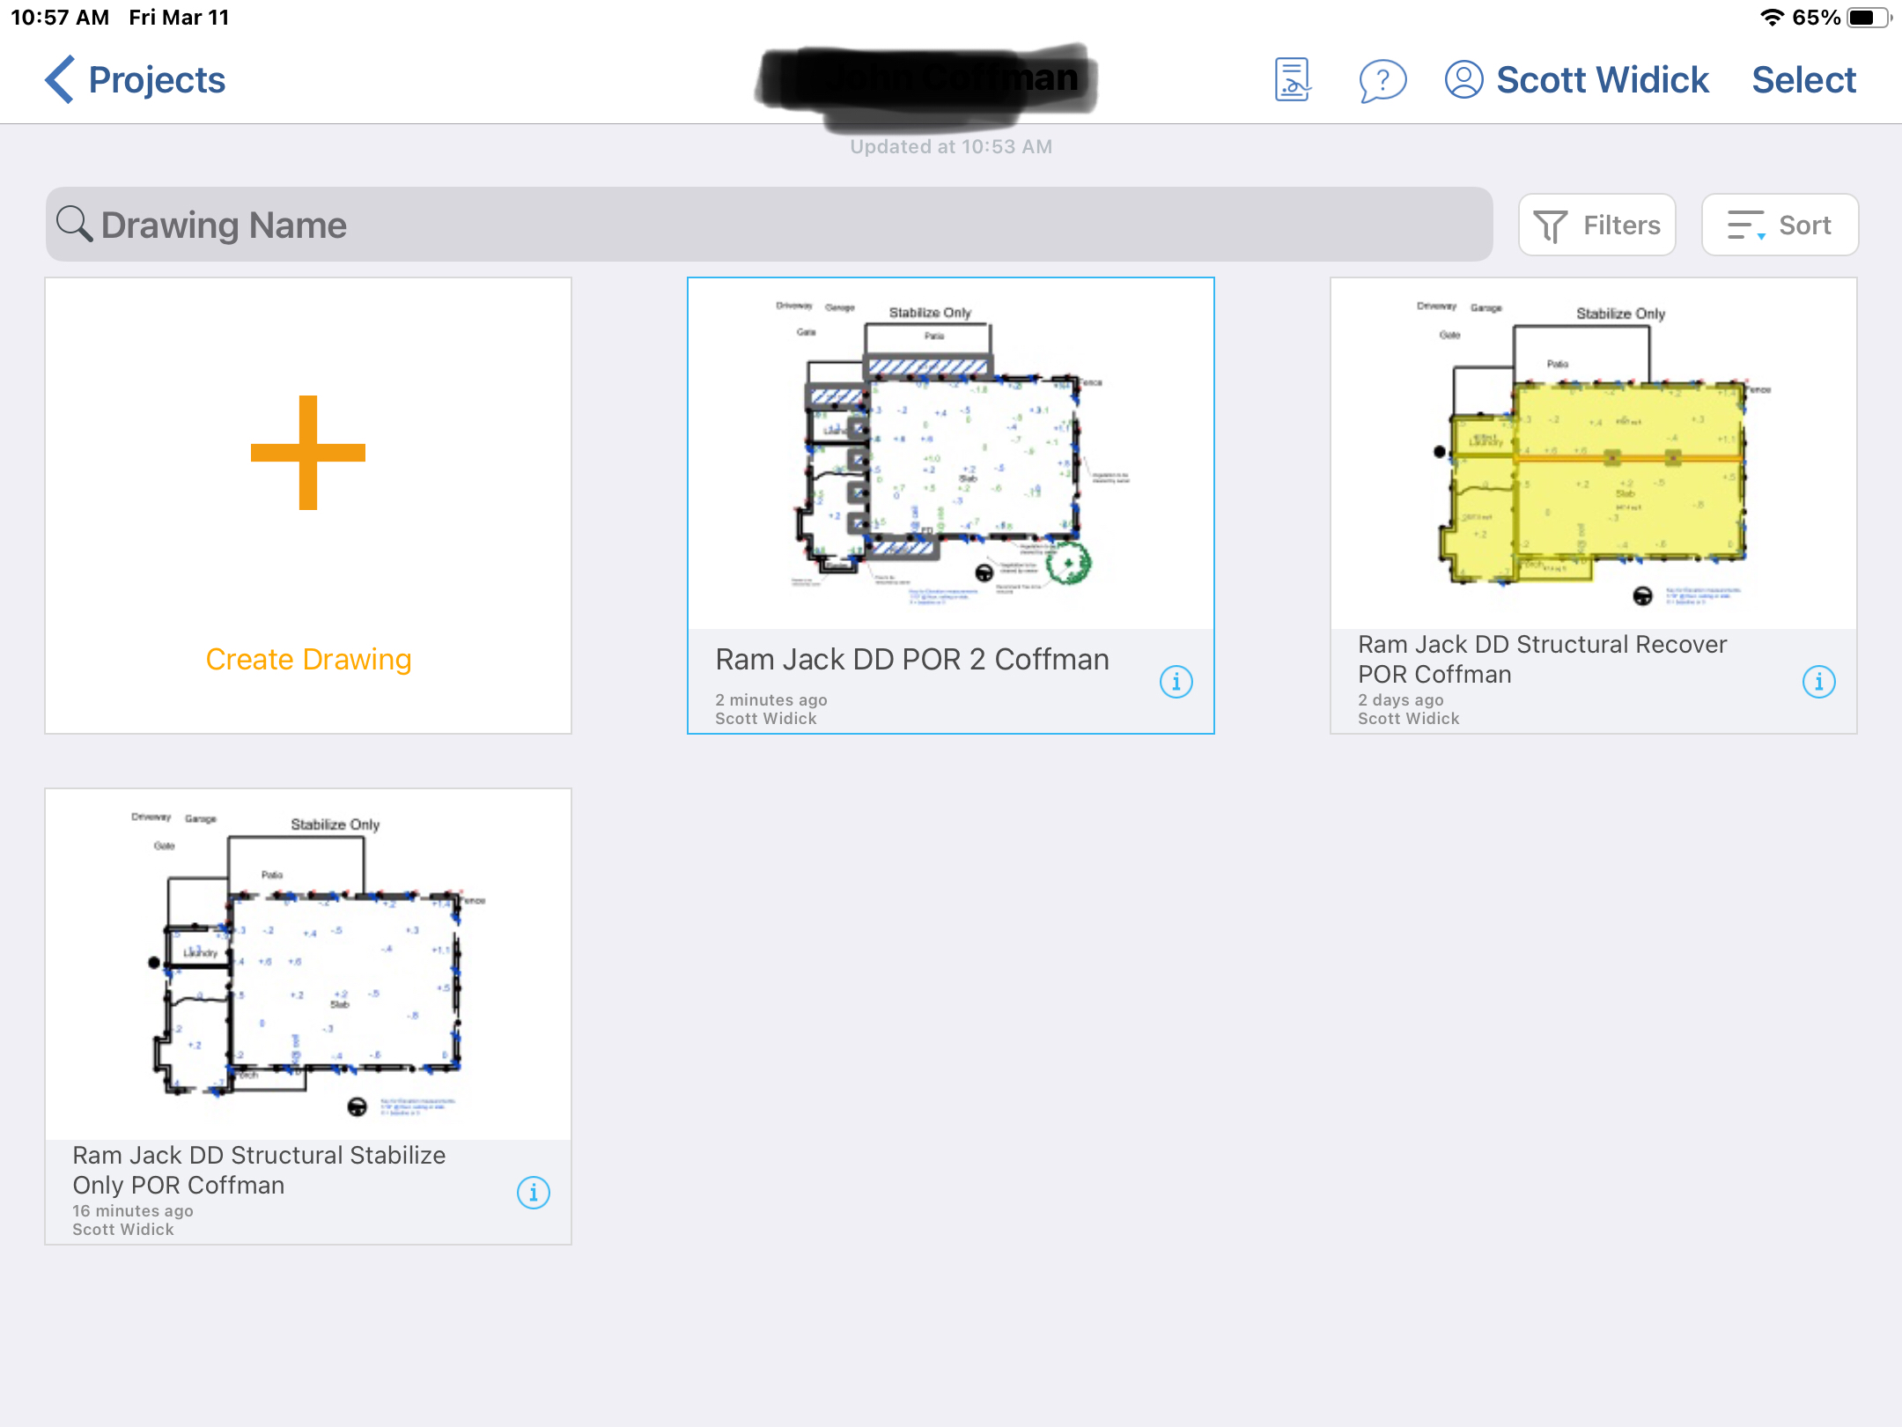This screenshot has width=1902, height=1427.
Task: Open Structural Recover POR Coffman thumbnail
Action: pyautogui.click(x=1594, y=454)
